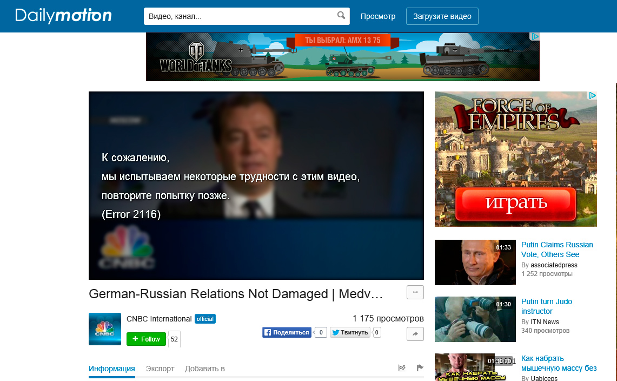
Task: Click the Facebook share count box
Action: [x=321, y=332]
